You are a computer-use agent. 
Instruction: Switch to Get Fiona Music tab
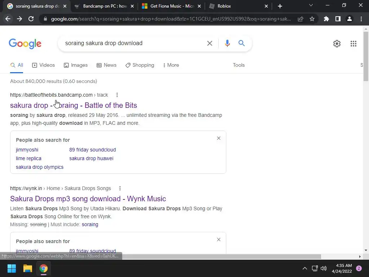coord(172,6)
